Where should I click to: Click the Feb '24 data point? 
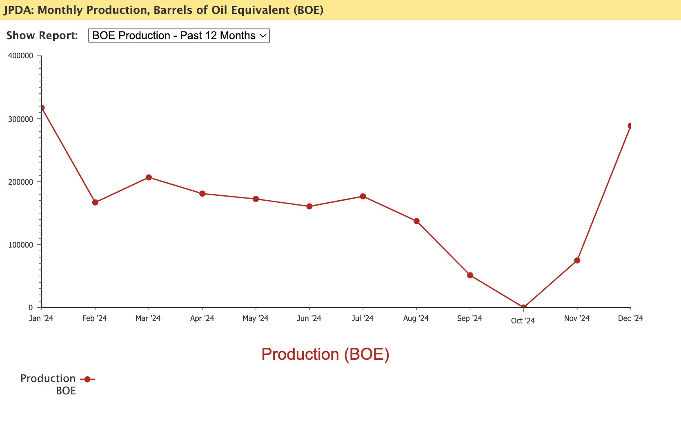[95, 202]
